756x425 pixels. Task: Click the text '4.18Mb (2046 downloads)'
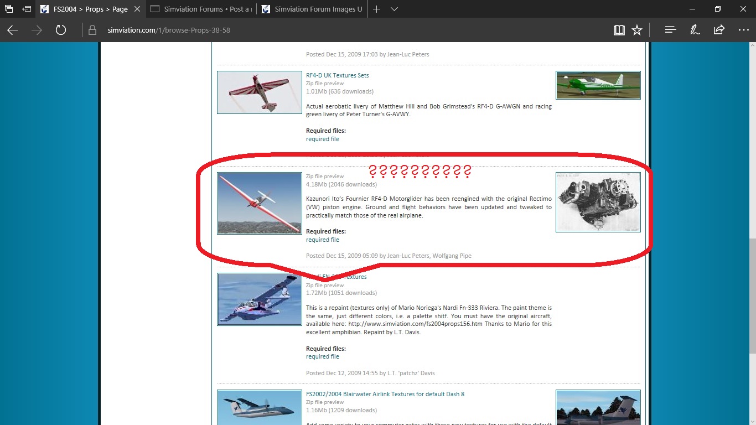click(x=341, y=184)
